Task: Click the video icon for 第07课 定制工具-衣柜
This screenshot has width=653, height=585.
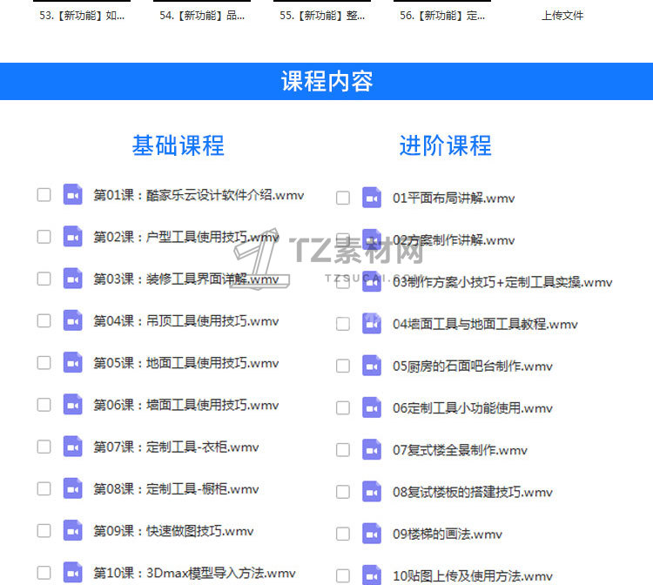Action: (73, 447)
